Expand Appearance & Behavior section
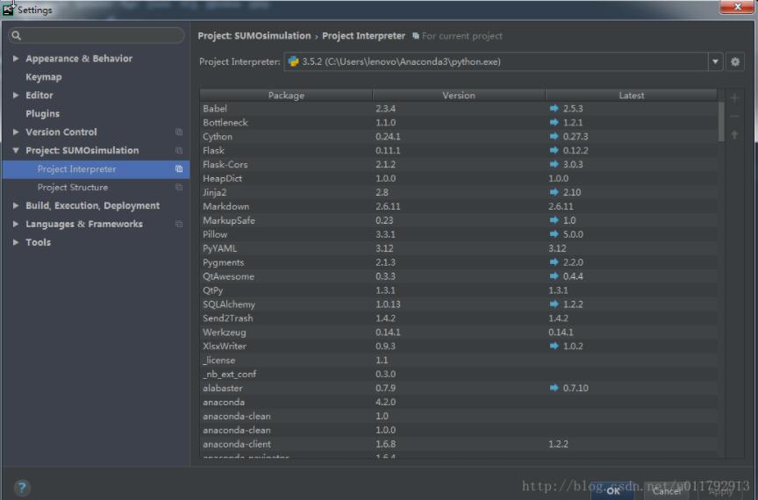Image resolution: width=758 pixels, height=500 pixels. [x=16, y=59]
